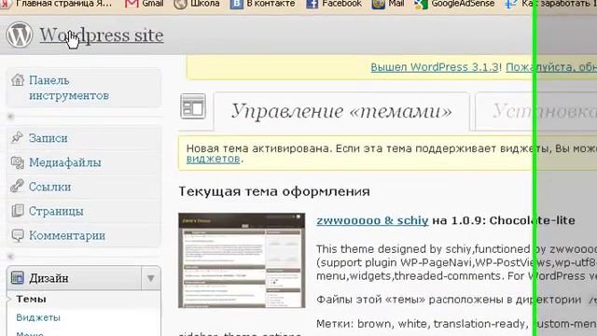This screenshot has height=336, width=597.
Task: Click the Chocolate-lite theme screenshot thumbnail
Action: pos(242,260)
